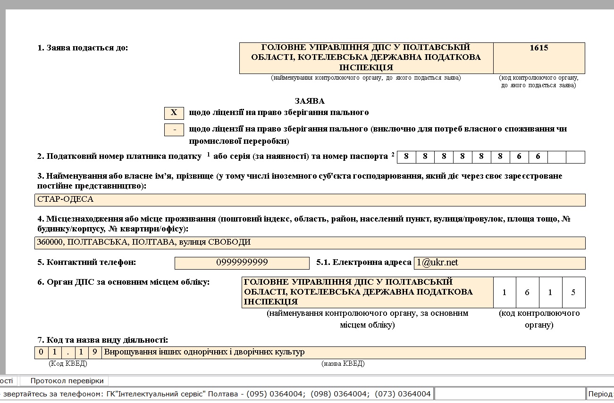Click the controlling authority name field at top
This screenshot has width=614, height=403.
tap(366, 58)
